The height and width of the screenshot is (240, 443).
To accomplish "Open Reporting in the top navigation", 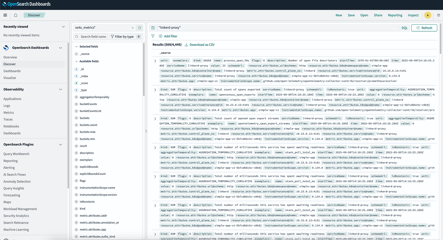I will [395, 15].
